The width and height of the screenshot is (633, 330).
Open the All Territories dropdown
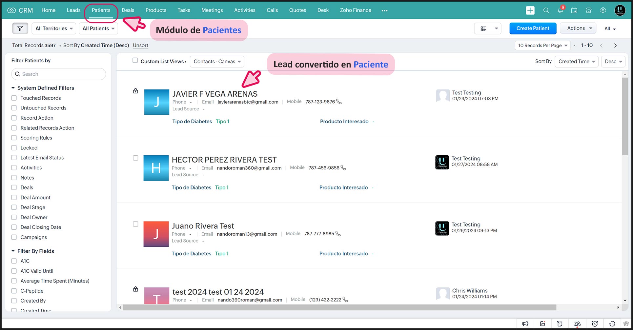pos(54,29)
